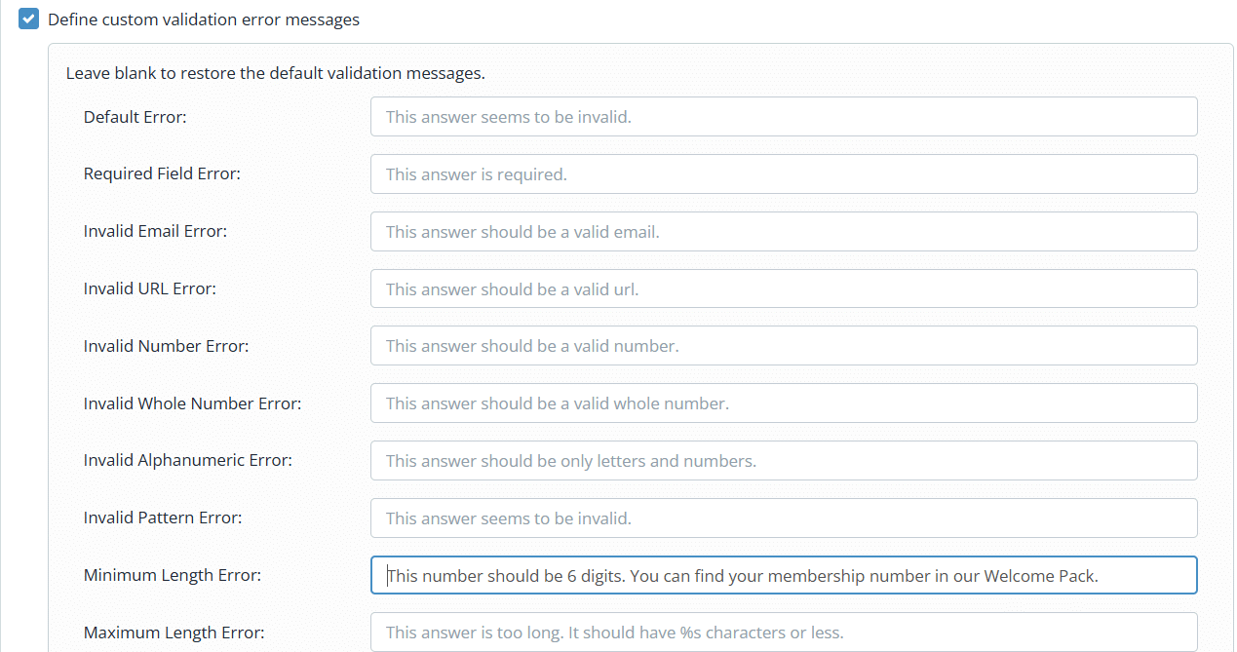This screenshot has width=1237, height=652.
Task: Click the Default Error input field
Action: (784, 116)
